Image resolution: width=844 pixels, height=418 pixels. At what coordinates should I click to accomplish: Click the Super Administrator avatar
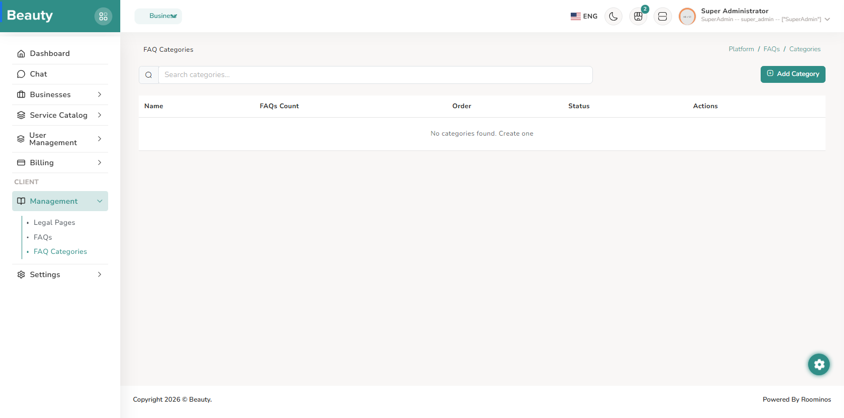(x=687, y=16)
